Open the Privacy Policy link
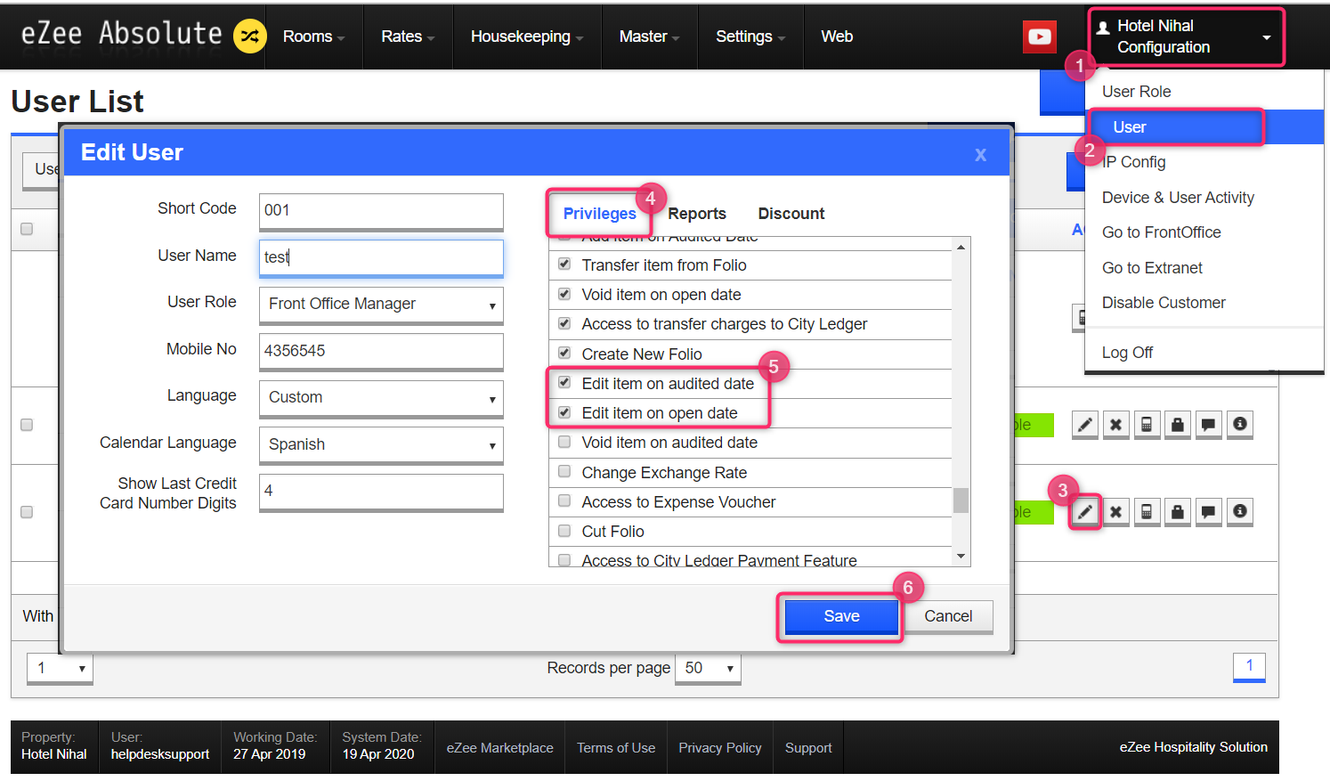The width and height of the screenshot is (1330, 781). click(720, 748)
